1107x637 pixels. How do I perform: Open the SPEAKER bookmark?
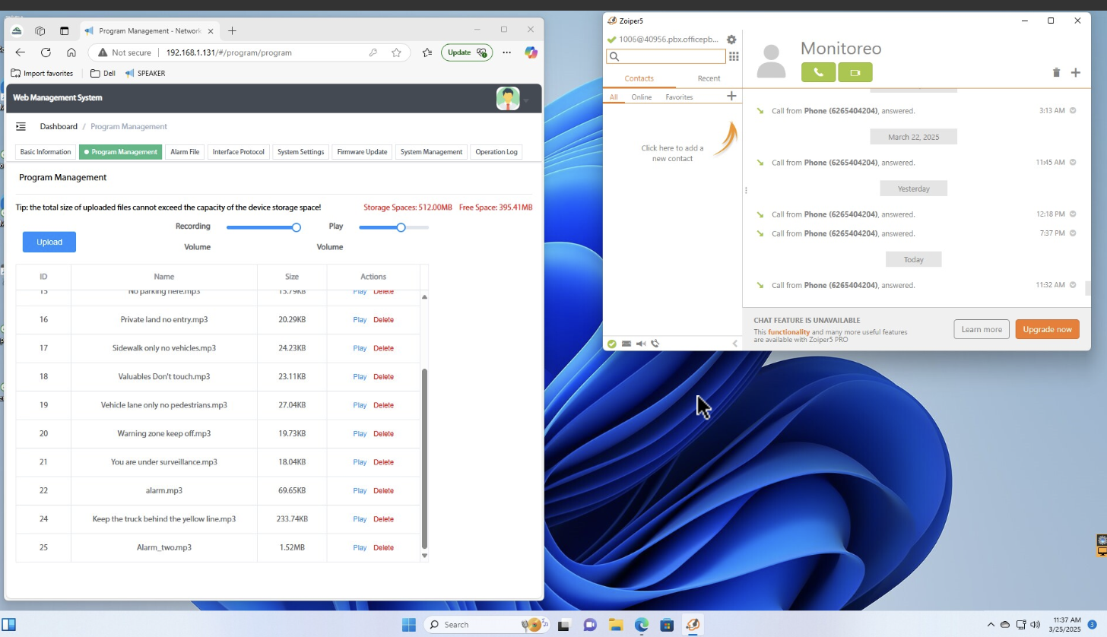tap(144, 74)
